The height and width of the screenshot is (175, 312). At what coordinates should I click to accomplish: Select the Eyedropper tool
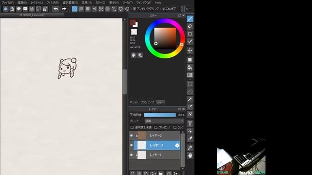[x=190, y=148]
